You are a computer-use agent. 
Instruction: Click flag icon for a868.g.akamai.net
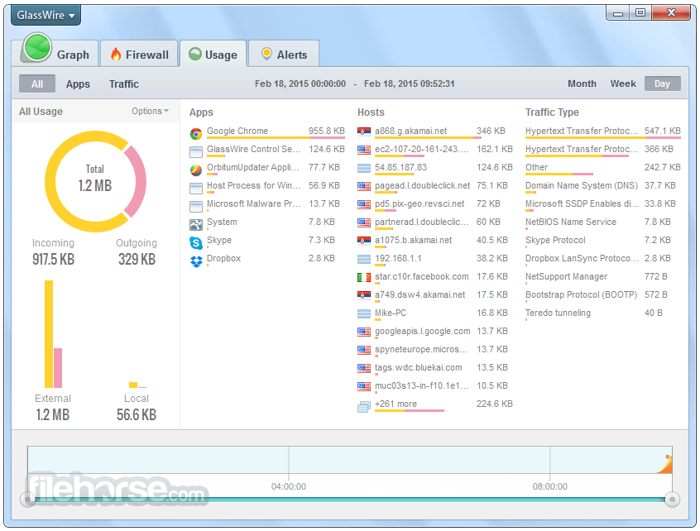(364, 132)
